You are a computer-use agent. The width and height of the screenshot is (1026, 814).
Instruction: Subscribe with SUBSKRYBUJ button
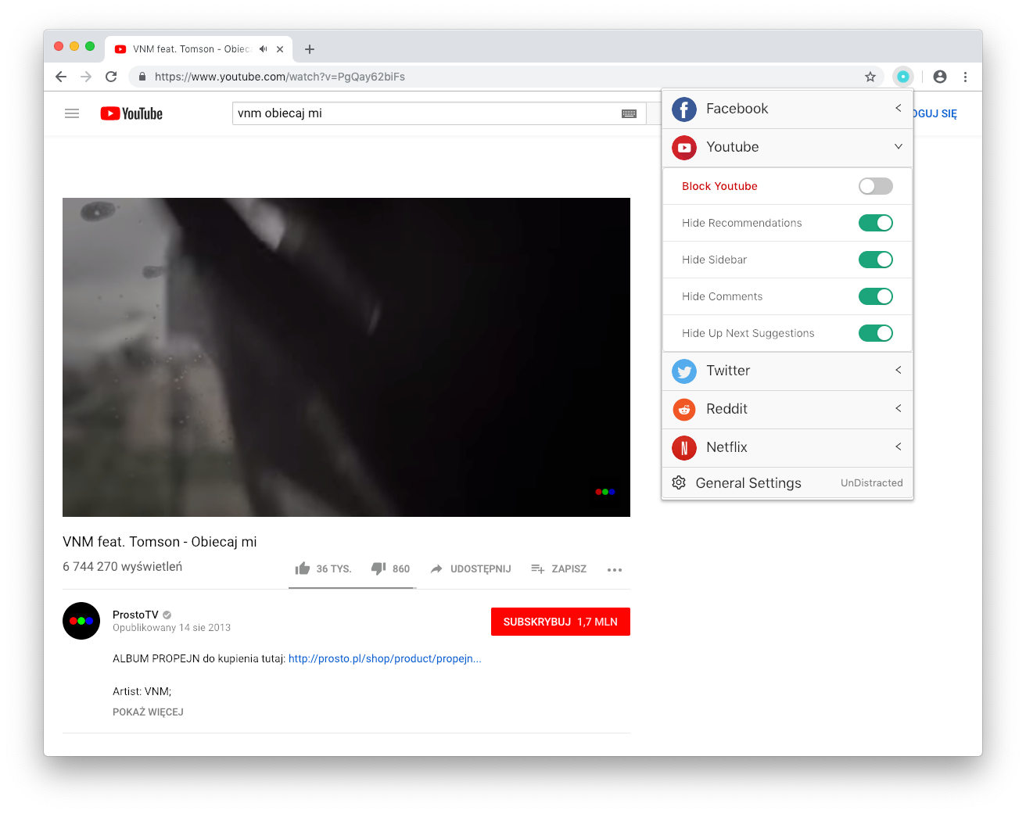(x=561, y=622)
